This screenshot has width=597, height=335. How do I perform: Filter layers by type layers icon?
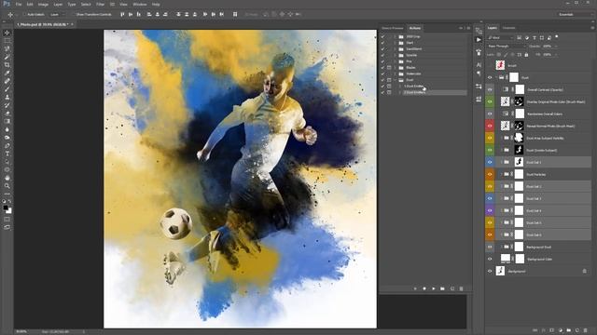click(x=535, y=37)
